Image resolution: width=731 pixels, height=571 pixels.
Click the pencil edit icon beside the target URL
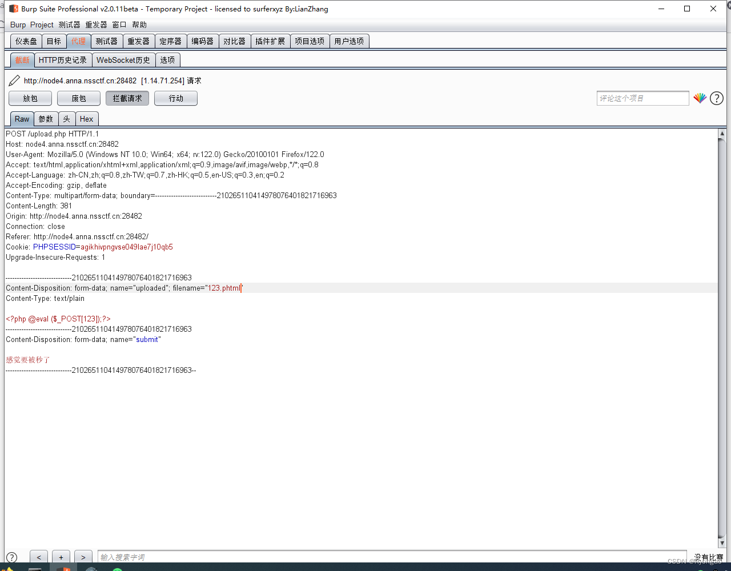click(x=14, y=81)
